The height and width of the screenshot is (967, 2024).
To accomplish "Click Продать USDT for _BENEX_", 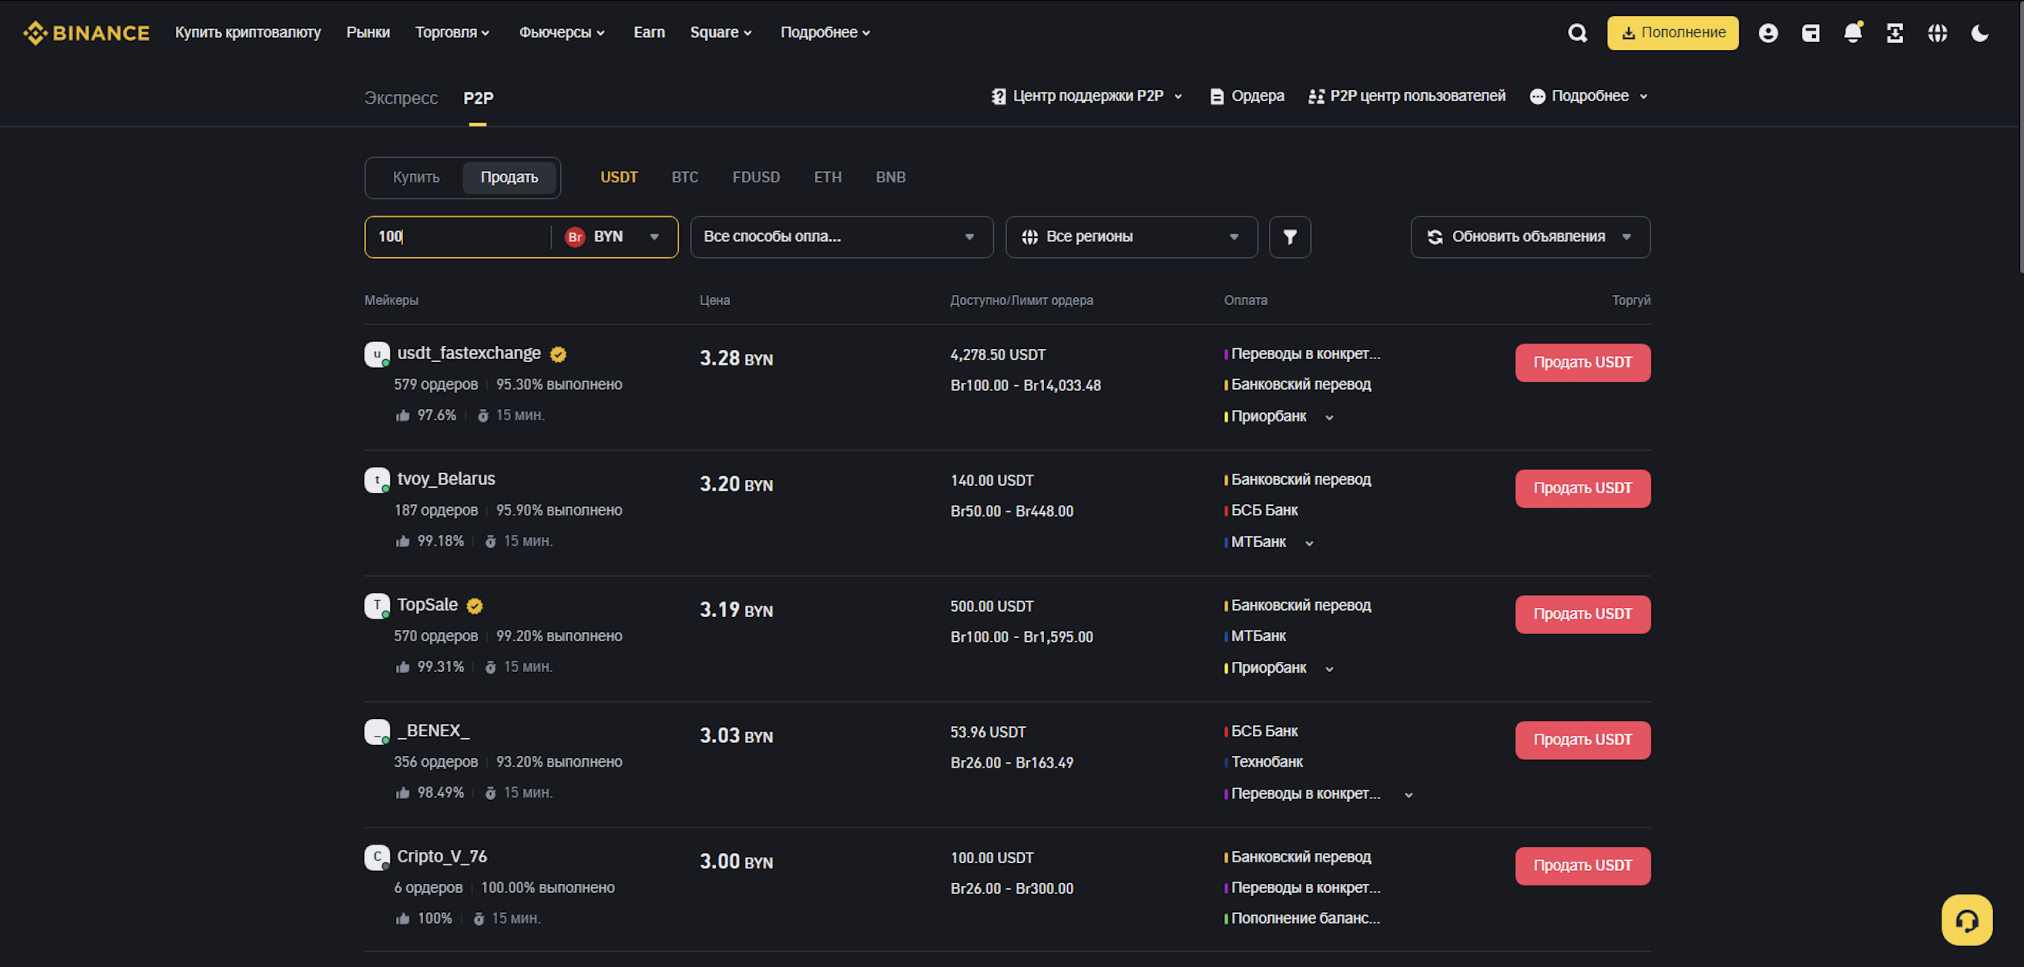I will (1583, 740).
